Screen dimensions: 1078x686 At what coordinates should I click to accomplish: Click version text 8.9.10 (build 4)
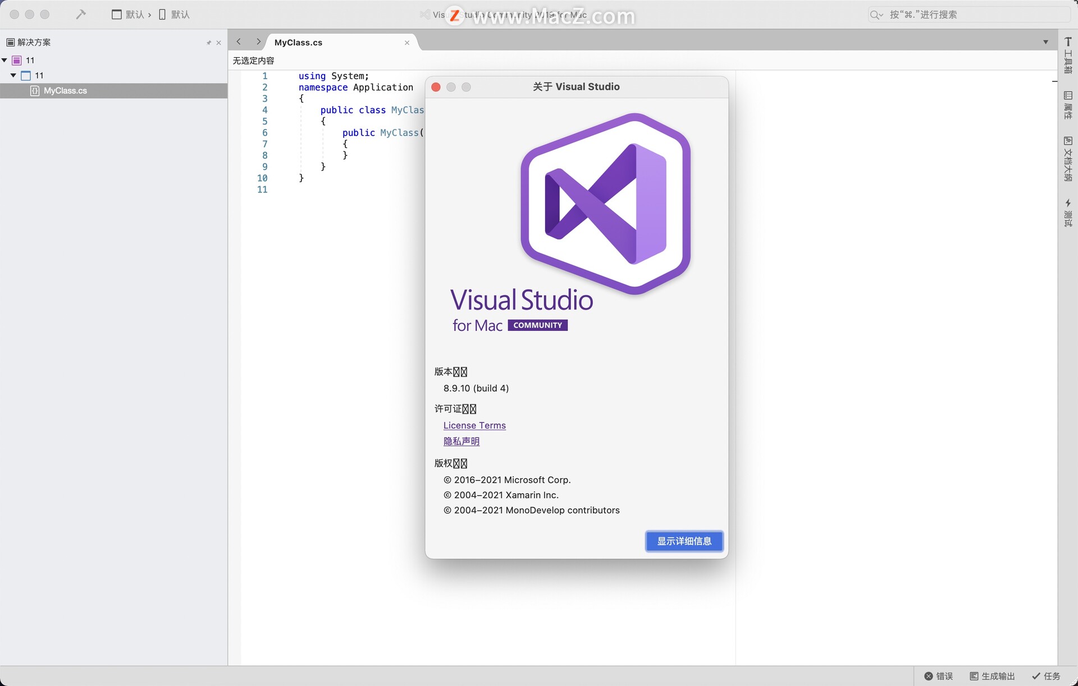(476, 388)
